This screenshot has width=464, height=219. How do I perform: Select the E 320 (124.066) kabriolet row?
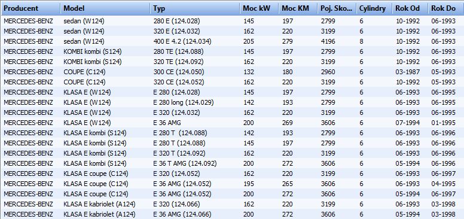pos(232,204)
